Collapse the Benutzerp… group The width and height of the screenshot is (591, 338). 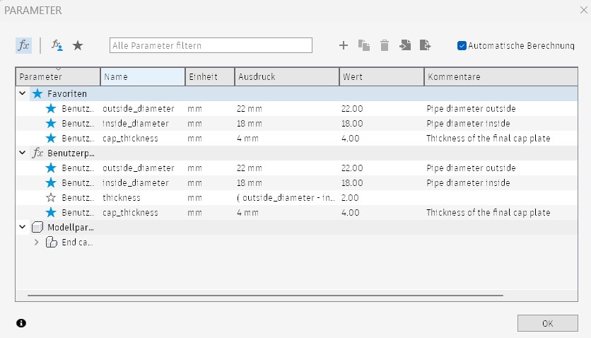tap(22, 153)
